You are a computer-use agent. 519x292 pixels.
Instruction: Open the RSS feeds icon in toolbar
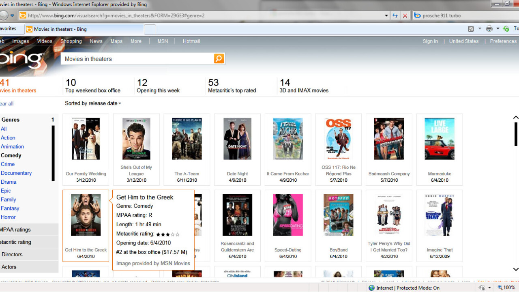[x=471, y=29]
